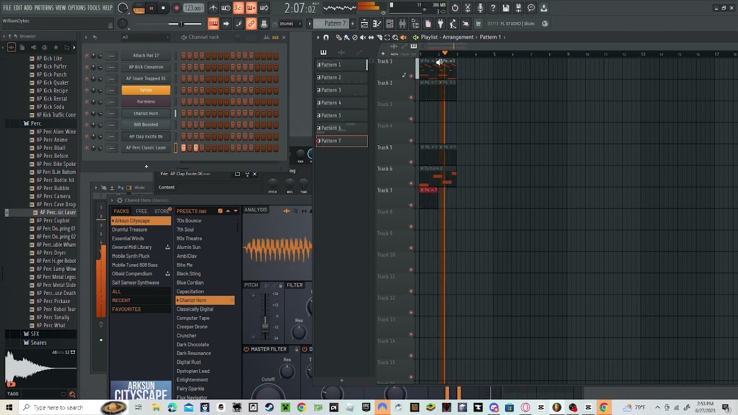Open the Mixer toolbar icon
738x415 pixels.
[402, 24]
